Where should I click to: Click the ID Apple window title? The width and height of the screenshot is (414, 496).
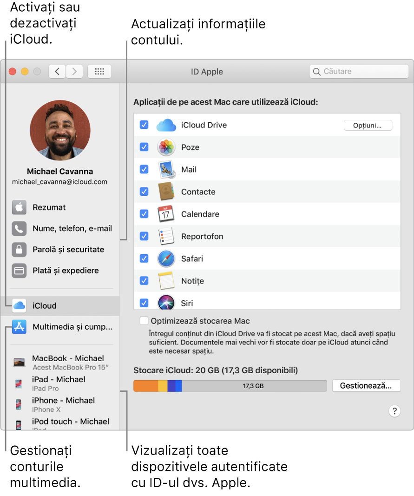207,72
